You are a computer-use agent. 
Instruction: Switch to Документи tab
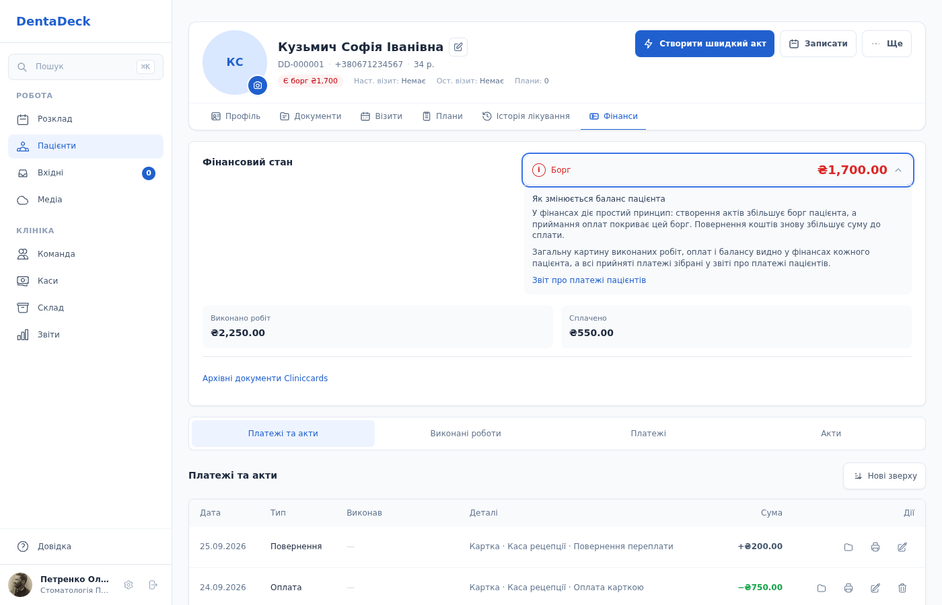point(310,116)
